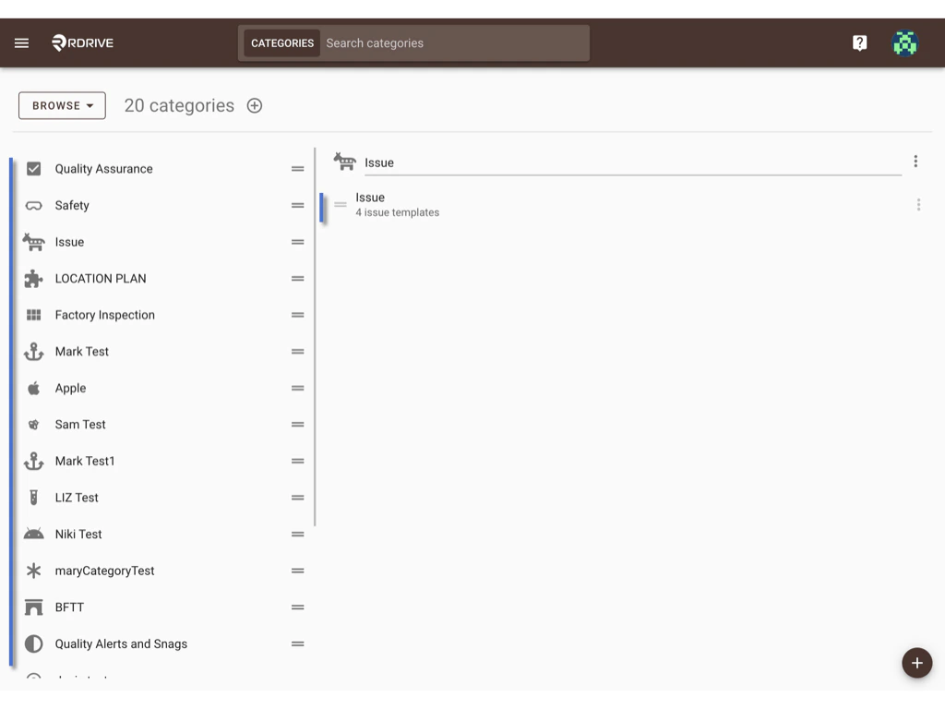Click the Android icon next to Niki Test

[33, 534]
